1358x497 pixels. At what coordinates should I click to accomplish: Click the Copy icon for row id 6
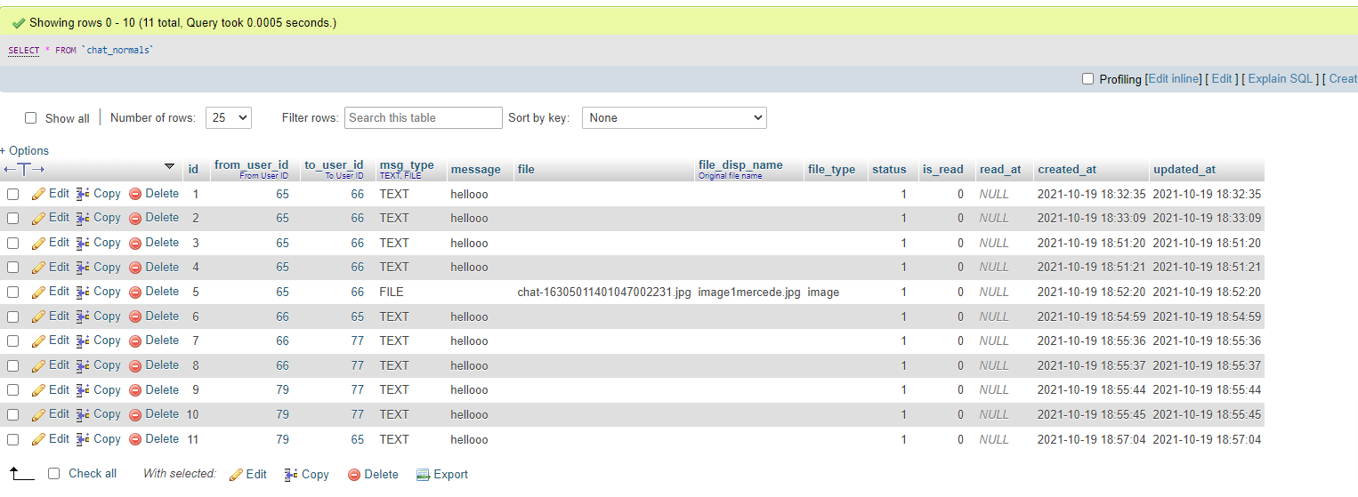coord(83,317)
